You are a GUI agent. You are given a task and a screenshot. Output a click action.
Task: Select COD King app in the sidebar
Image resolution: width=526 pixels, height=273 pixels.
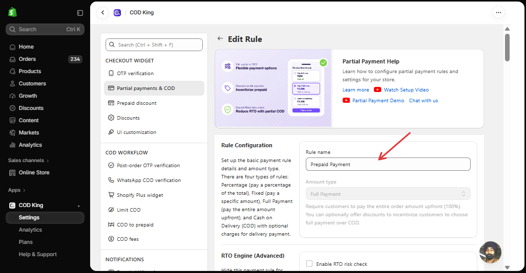[x=45, y=206]
